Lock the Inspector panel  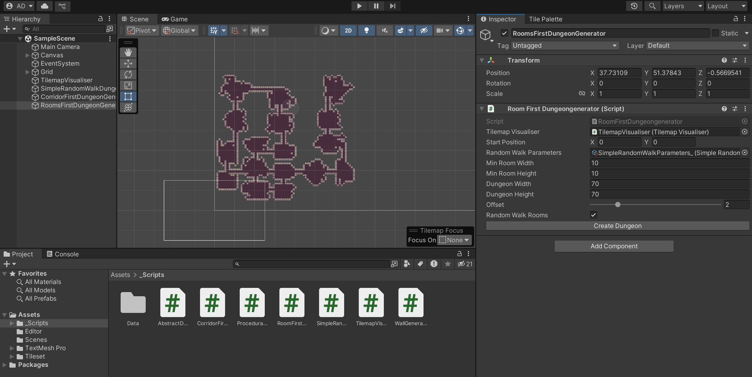point(735,19)
